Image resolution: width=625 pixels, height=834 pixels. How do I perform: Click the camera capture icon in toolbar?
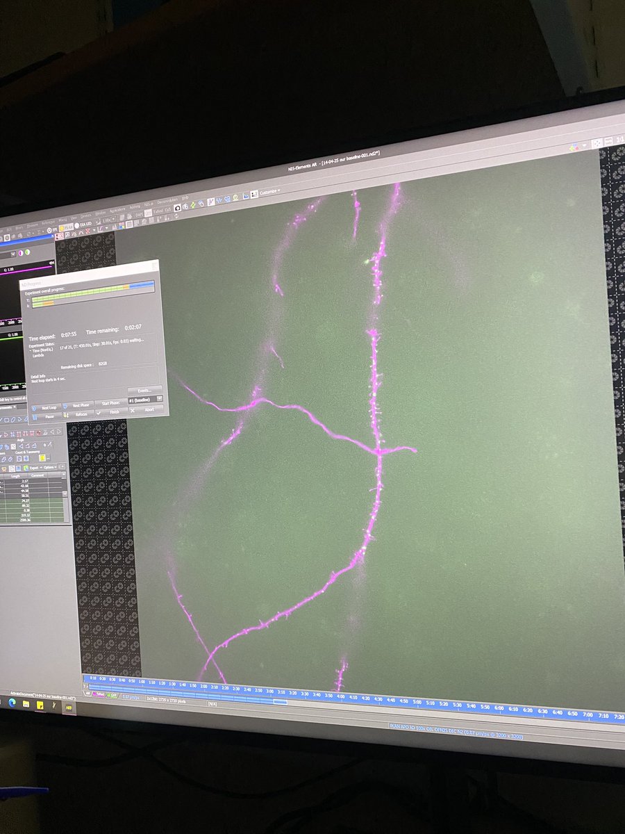[x=177, y=207]
